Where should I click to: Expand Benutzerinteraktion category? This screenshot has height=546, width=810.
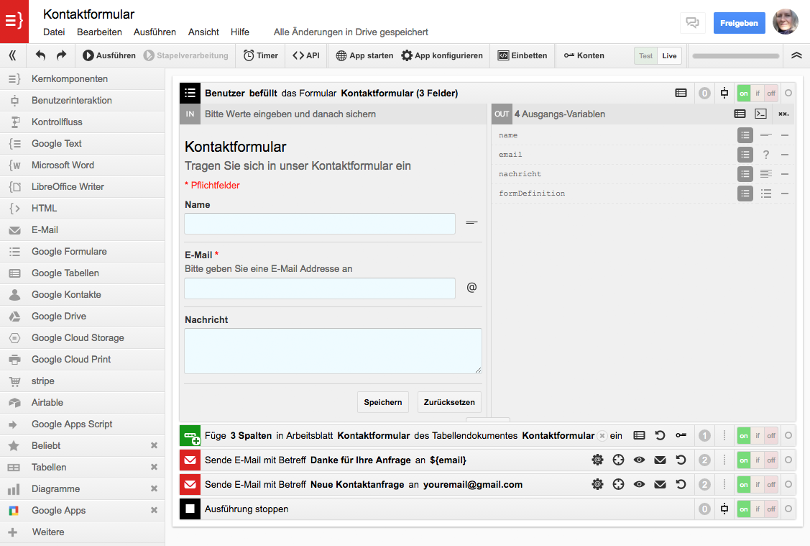tap(82, 100)
